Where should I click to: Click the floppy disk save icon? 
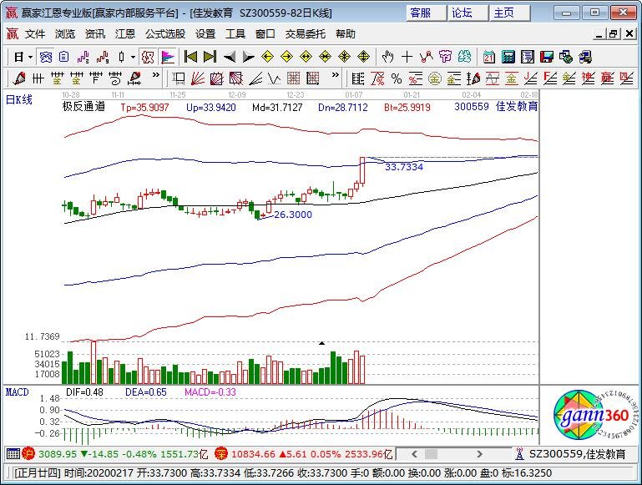(547, 57)
